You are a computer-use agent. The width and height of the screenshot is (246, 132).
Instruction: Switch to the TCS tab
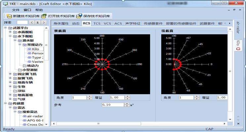tap(97, 23)
